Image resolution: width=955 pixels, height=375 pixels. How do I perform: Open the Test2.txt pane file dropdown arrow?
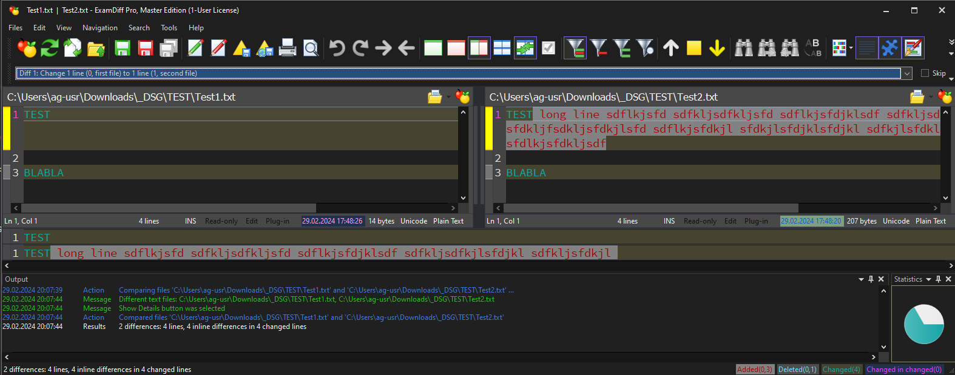point(931,97)
